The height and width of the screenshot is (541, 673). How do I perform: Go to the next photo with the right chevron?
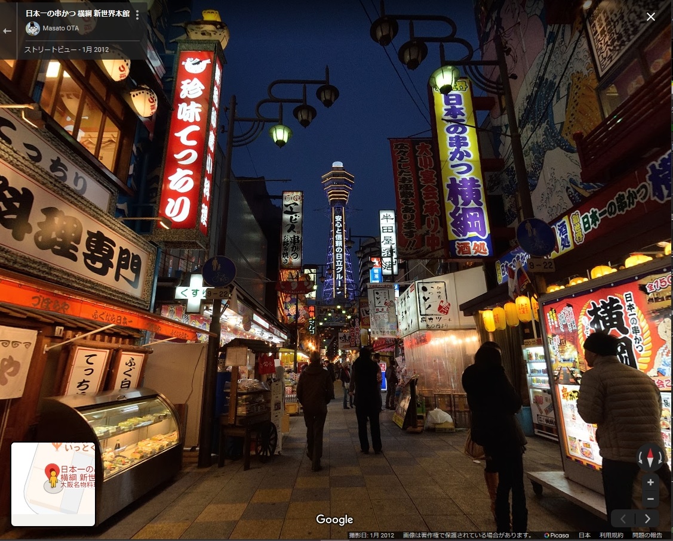point(647,519)
